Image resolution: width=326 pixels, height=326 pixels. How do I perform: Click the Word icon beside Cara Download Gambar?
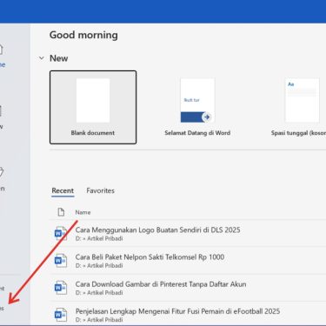61,288
